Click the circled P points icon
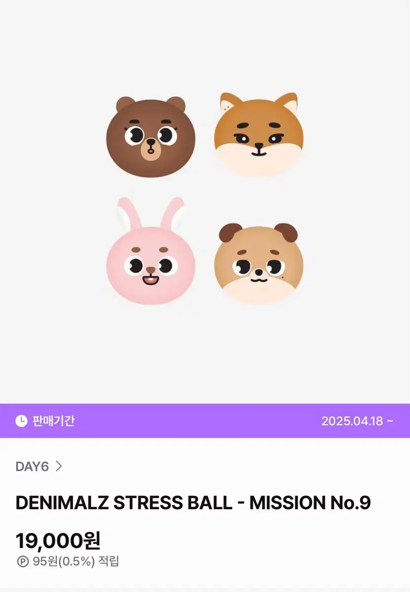 23,561
